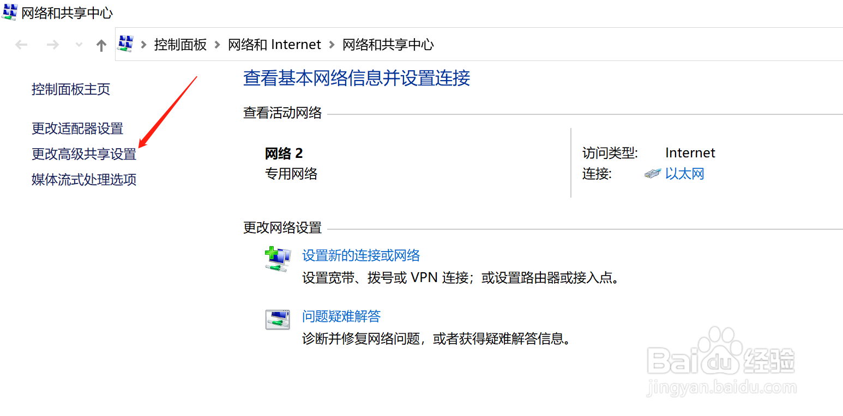Click 设置新的连接或网络 link
The image size is (843, 416).
[x=361, y=255]
